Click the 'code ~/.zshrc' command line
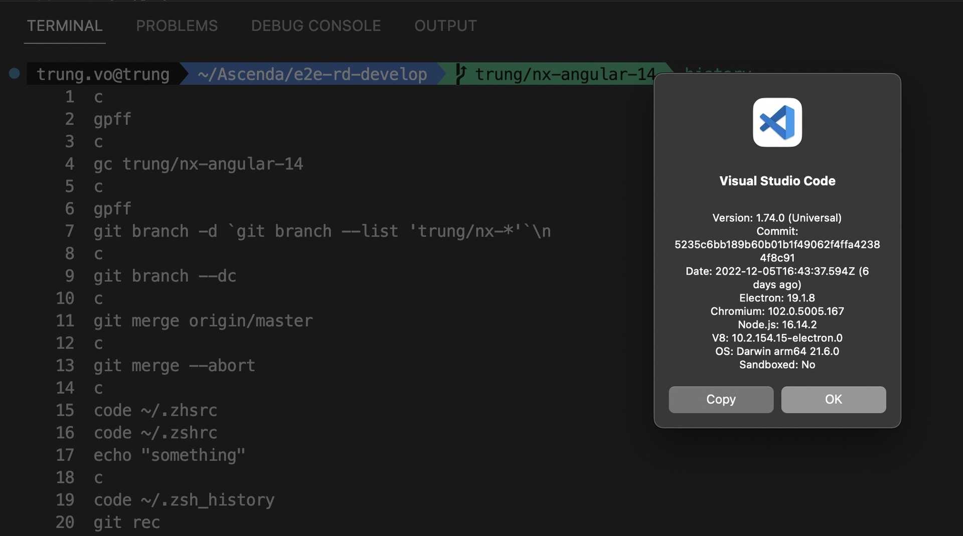 (x=155, y=433)
